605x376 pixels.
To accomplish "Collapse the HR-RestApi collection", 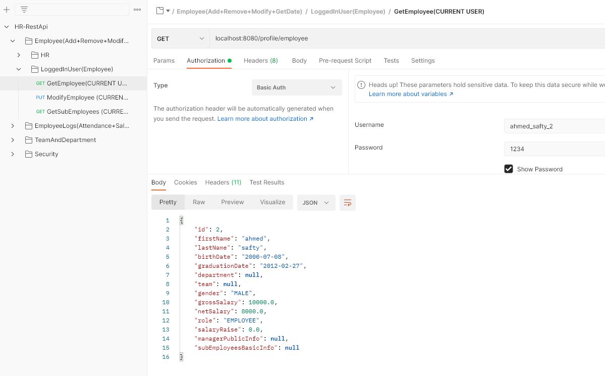I will 7,27.
